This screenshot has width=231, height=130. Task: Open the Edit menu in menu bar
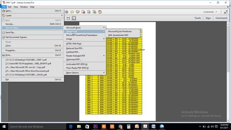click(x=10, y=7)
